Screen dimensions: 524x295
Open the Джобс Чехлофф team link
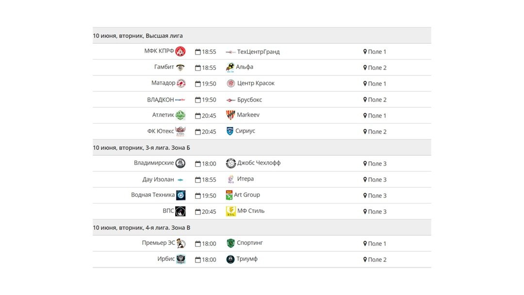tap(259, 163)
